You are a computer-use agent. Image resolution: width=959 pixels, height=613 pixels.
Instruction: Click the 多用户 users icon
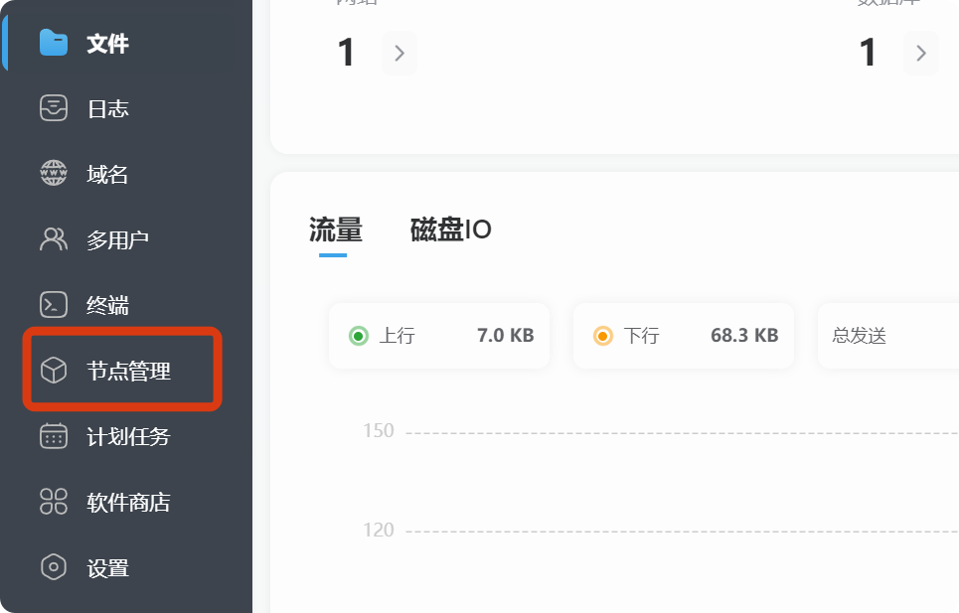(53, 239)
